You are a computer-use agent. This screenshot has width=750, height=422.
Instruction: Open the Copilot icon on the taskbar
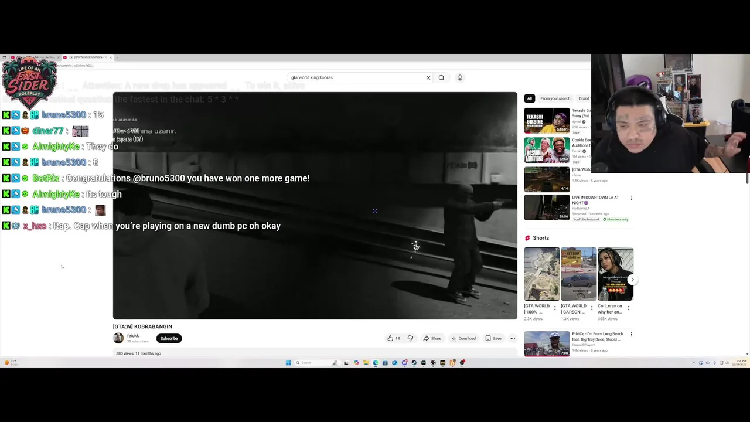[x=356, y=363]
